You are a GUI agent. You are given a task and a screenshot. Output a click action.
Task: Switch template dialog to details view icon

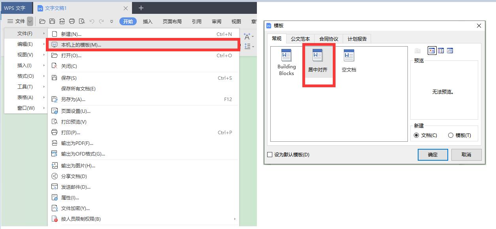coord(450,51)
